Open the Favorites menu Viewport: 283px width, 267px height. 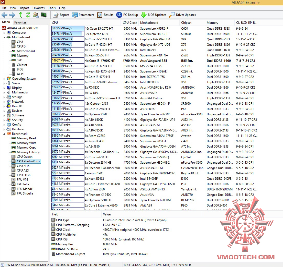[x=38, y=8]
